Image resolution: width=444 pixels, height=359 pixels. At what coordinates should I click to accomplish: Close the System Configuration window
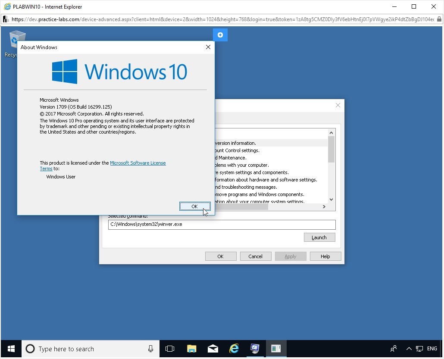coord(338,105)
